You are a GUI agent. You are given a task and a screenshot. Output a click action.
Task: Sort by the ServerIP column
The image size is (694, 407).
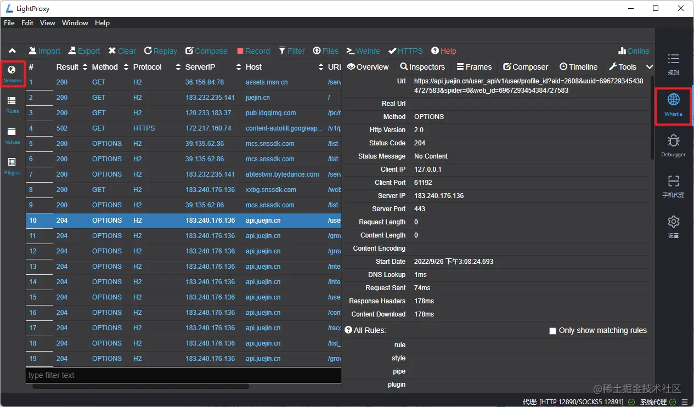point(213,67)
